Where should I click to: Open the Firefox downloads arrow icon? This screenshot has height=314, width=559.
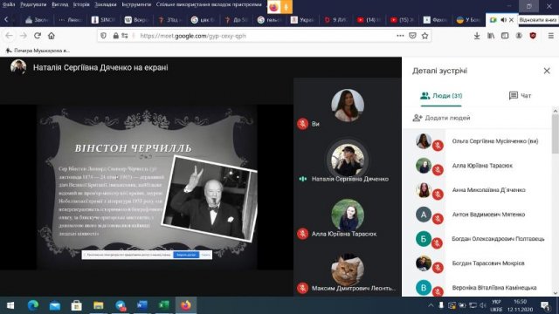click(x=477, y=36)
